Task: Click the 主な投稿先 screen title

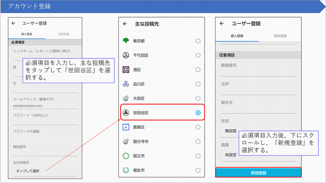Action: pyautogui.click(x=147, y=24)
